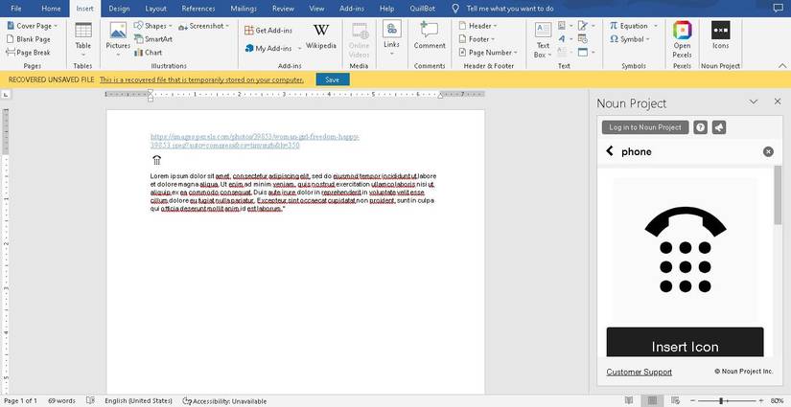
Task: Insert a Cover Page
Action: point(32,26)
